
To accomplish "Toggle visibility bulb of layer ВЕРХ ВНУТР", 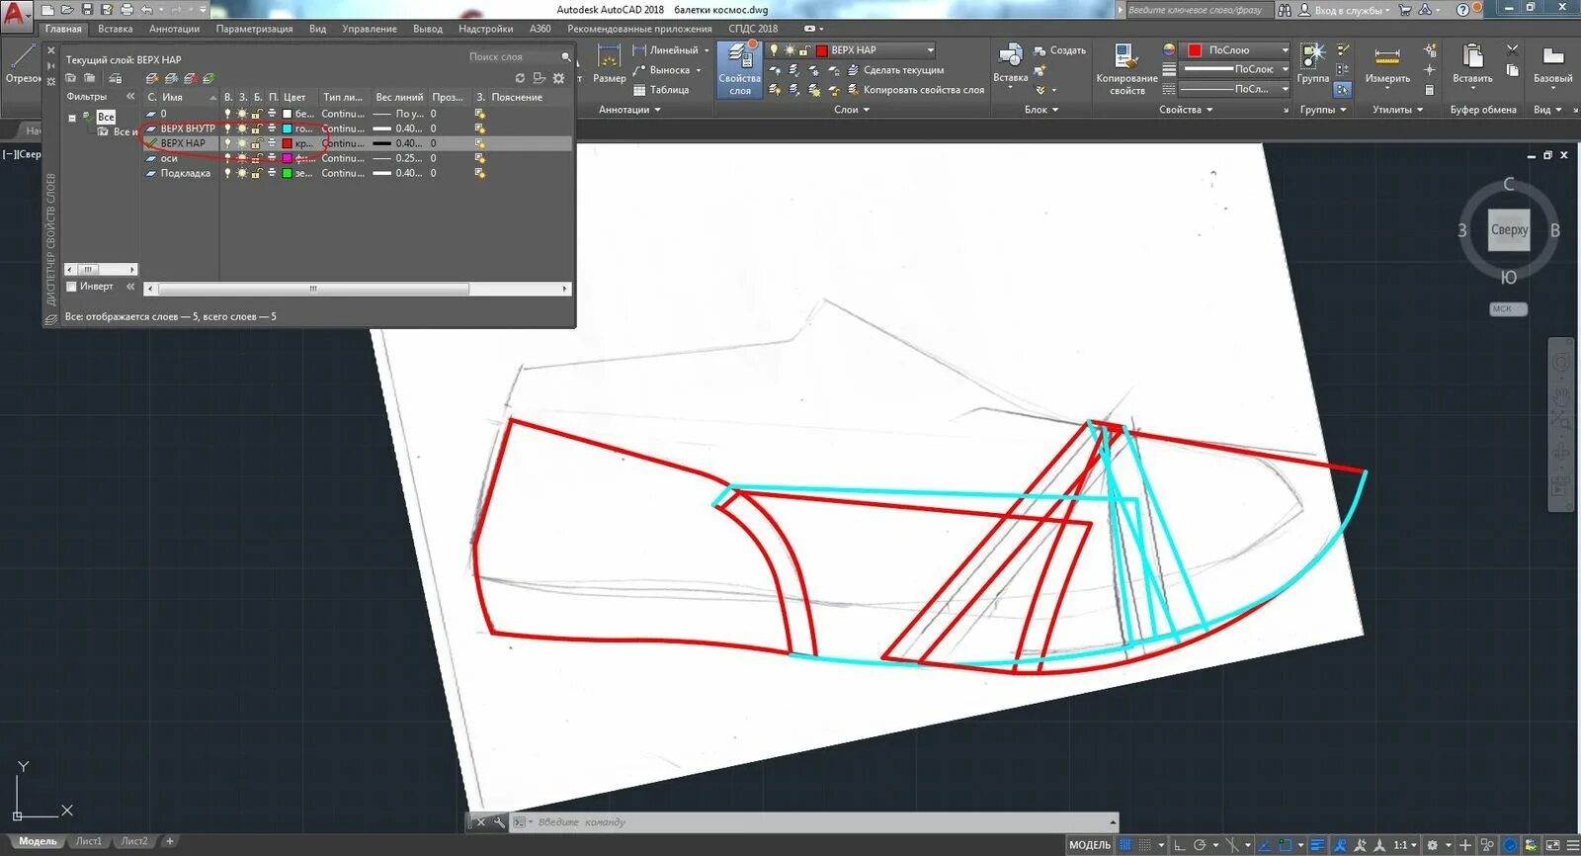I will tap(227, 128).
